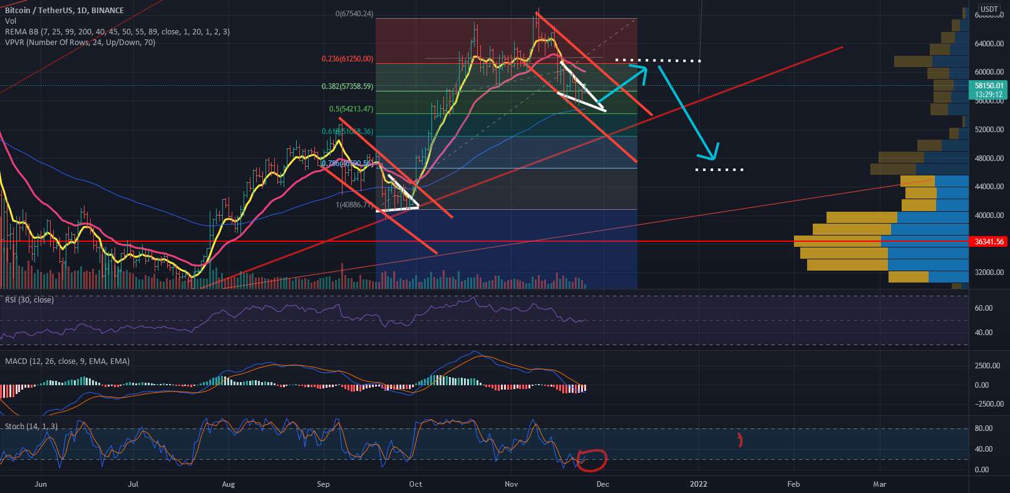Image resolution: width=1010 pixels, height=493 pixels.
Task: Click the Feb label on time axis
Action: click(x=793, y=484)
